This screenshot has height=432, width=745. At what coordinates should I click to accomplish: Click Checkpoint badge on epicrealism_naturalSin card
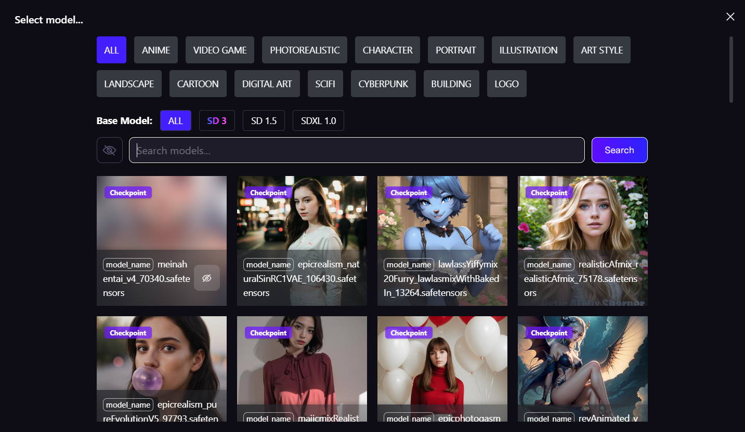268,193
